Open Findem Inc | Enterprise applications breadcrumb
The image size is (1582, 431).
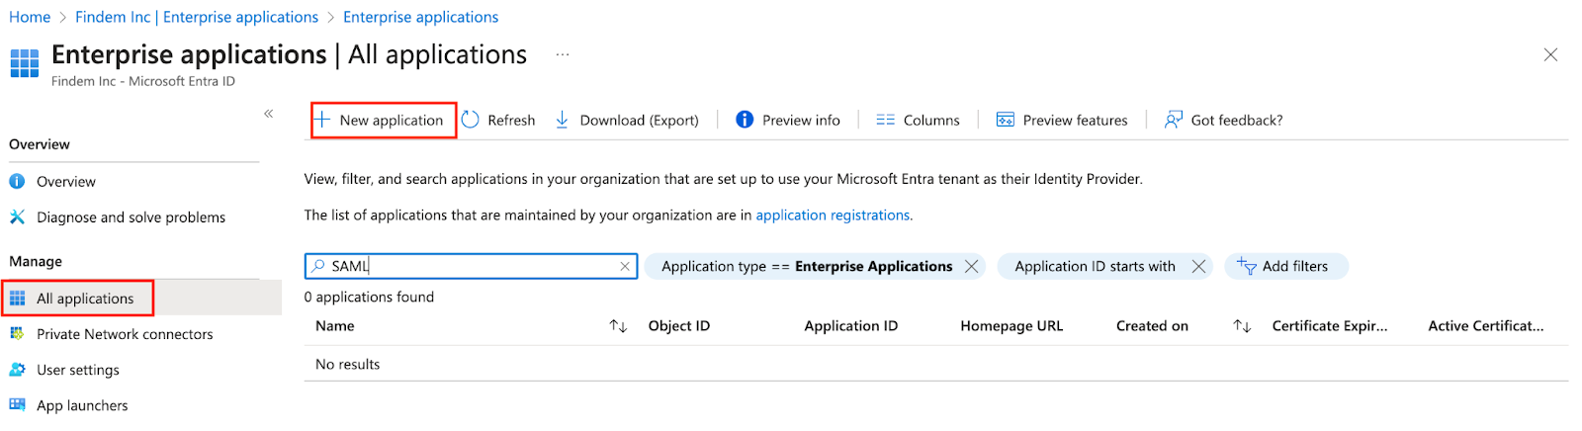coord(197,17)
